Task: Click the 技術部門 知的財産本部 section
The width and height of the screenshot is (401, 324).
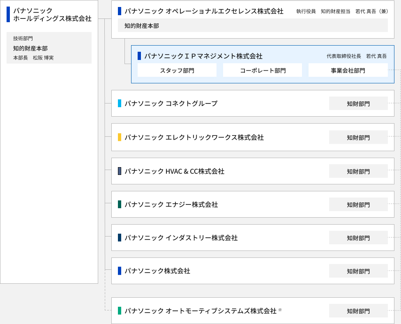Action: click(x=49, y=48)
